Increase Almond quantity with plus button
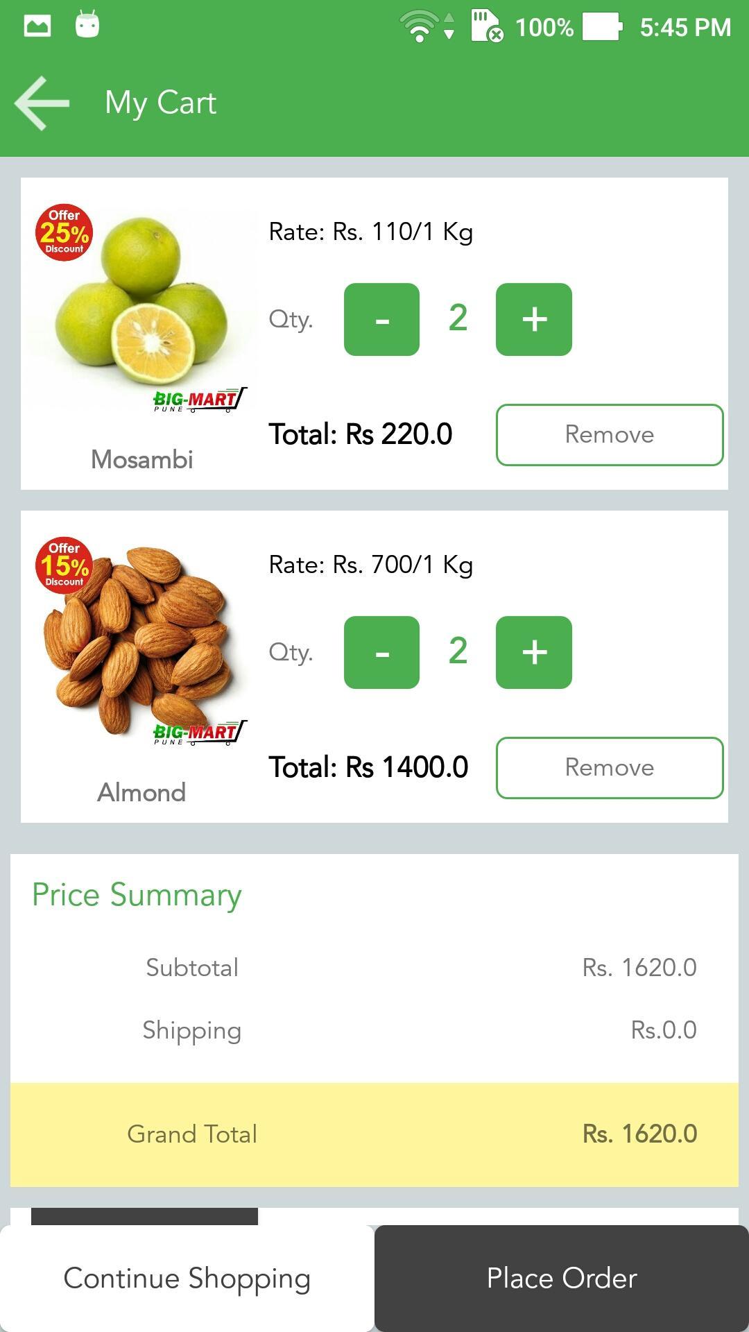Image resolution: width=749 pixels, height=1332 pixels. click(x=534, y=652)
